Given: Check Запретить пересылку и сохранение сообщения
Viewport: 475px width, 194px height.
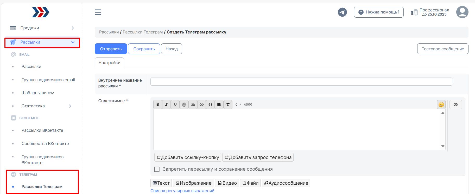Looking at the screenshot, I should click(157, 169).
